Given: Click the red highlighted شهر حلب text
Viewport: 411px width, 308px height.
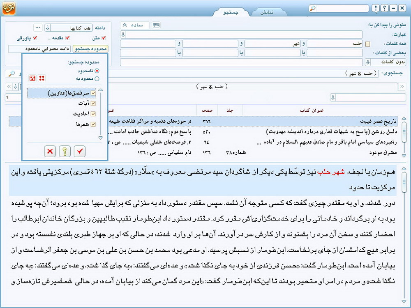Looking at the screenshot, I should pos(331,172).
